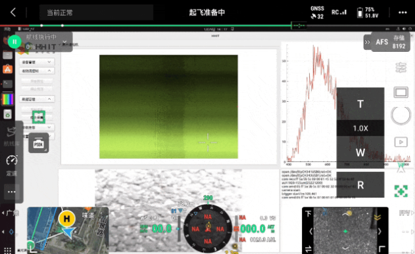Open the grid apps icon at bottom left
Screen dimensions: 415x254
pos(7,250)
